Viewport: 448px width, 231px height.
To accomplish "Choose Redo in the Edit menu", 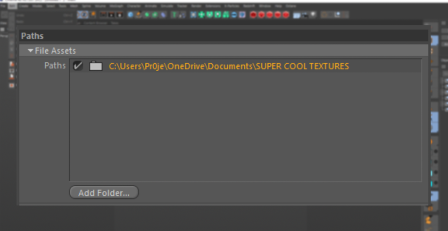I will point(20,21).
